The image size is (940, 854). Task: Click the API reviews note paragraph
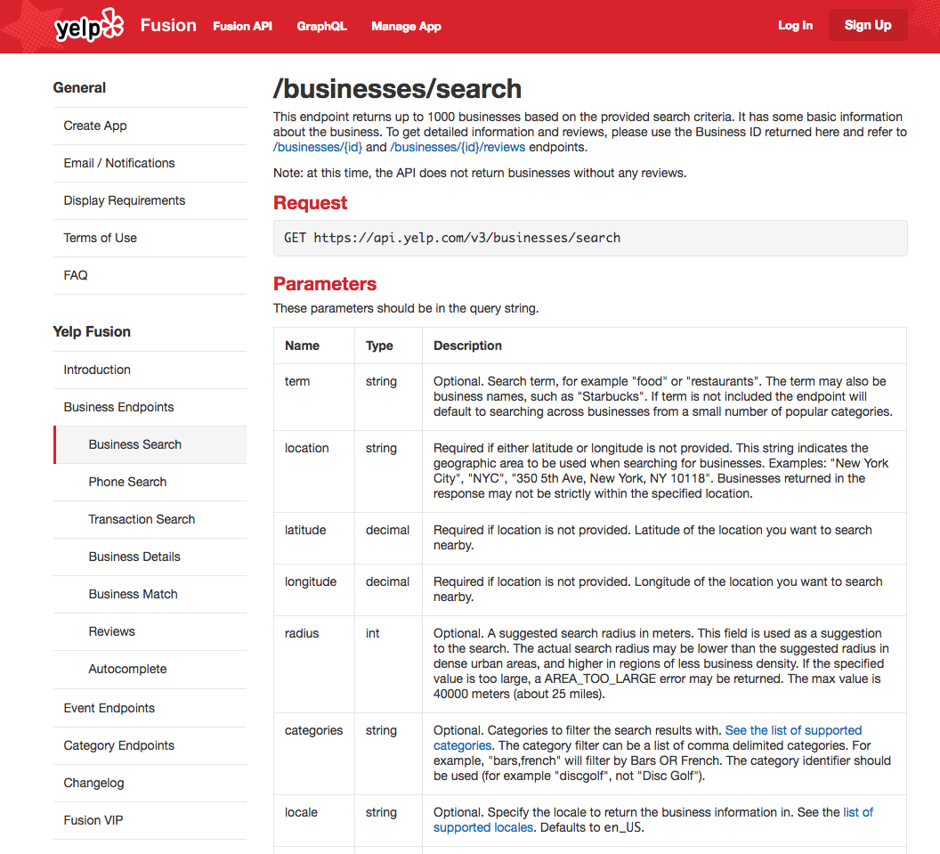[x=480, y=174]
